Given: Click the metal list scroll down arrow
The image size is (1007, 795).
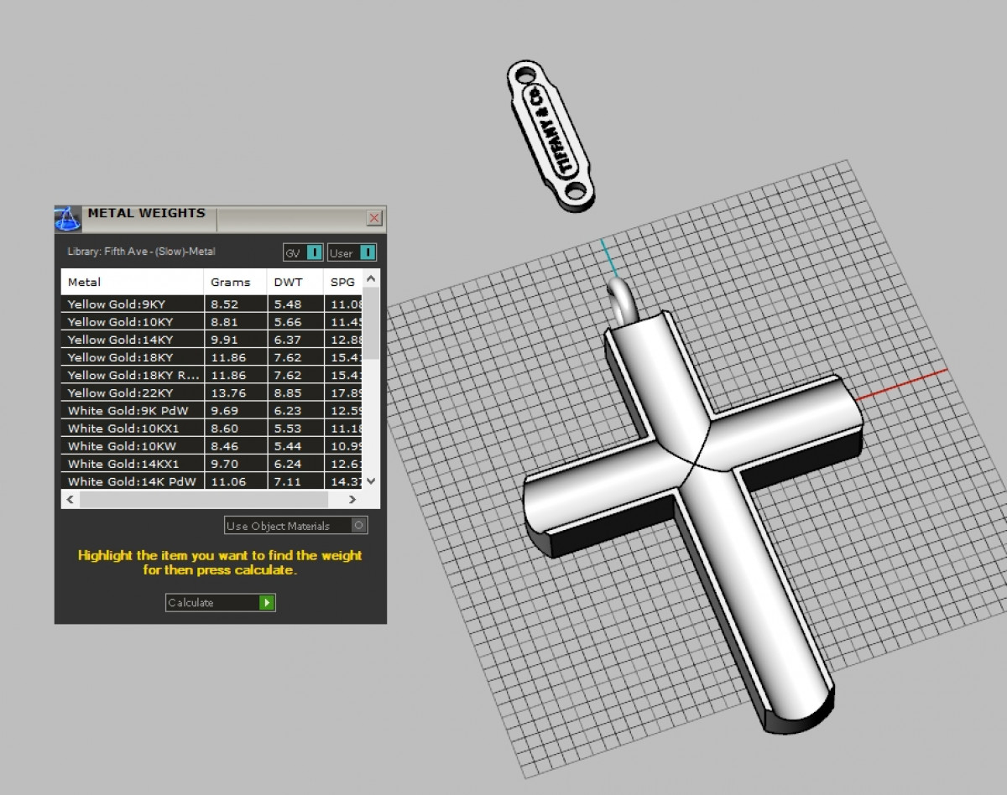Looking at the screenshot, I should pos(372,481).
